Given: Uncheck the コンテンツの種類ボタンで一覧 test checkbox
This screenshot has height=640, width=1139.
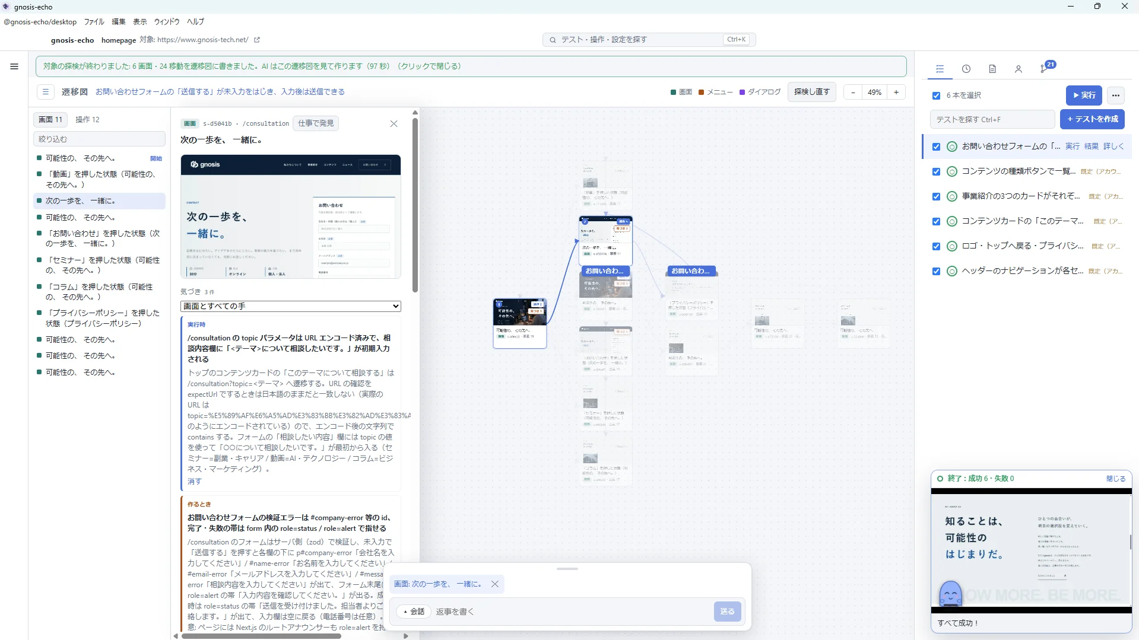Looking at the screenshot, I should 936,171.
